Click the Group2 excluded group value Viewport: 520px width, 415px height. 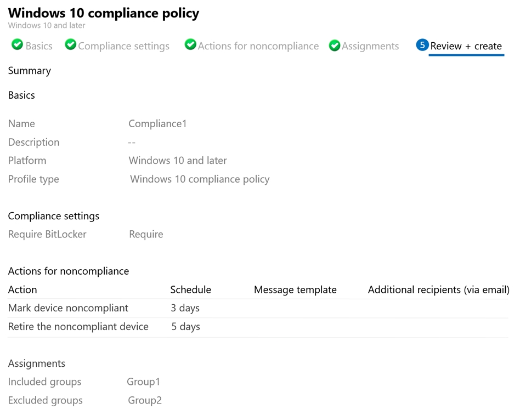tap(145, 400)
